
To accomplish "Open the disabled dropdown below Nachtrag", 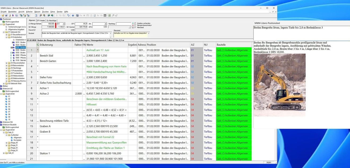I will click(x=130, y=27).
